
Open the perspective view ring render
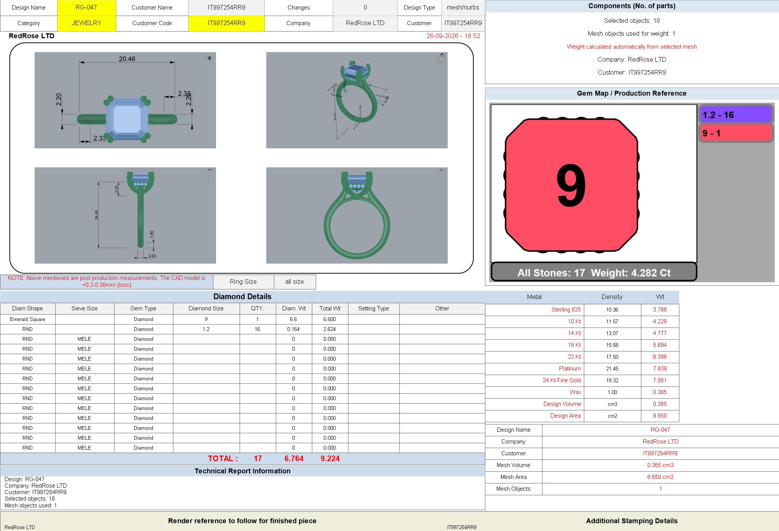coord(357,100)
